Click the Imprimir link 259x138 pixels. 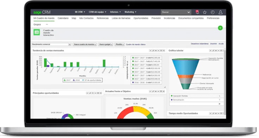tap(213, 44)
